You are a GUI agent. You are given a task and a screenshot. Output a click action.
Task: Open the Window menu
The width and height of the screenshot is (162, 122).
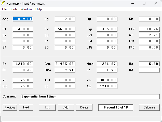pos(26,9)
